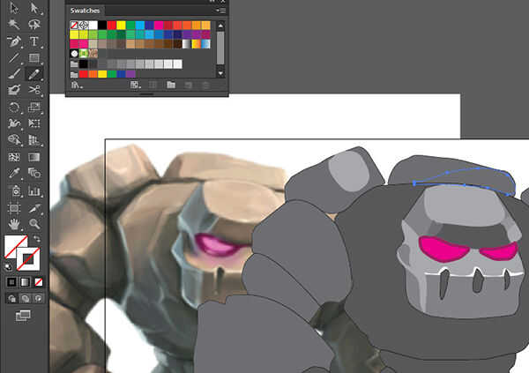This screenshot has height=373, width=529.
Task: Activate the Fill box in the toolbar
Action: pos(11,242)
